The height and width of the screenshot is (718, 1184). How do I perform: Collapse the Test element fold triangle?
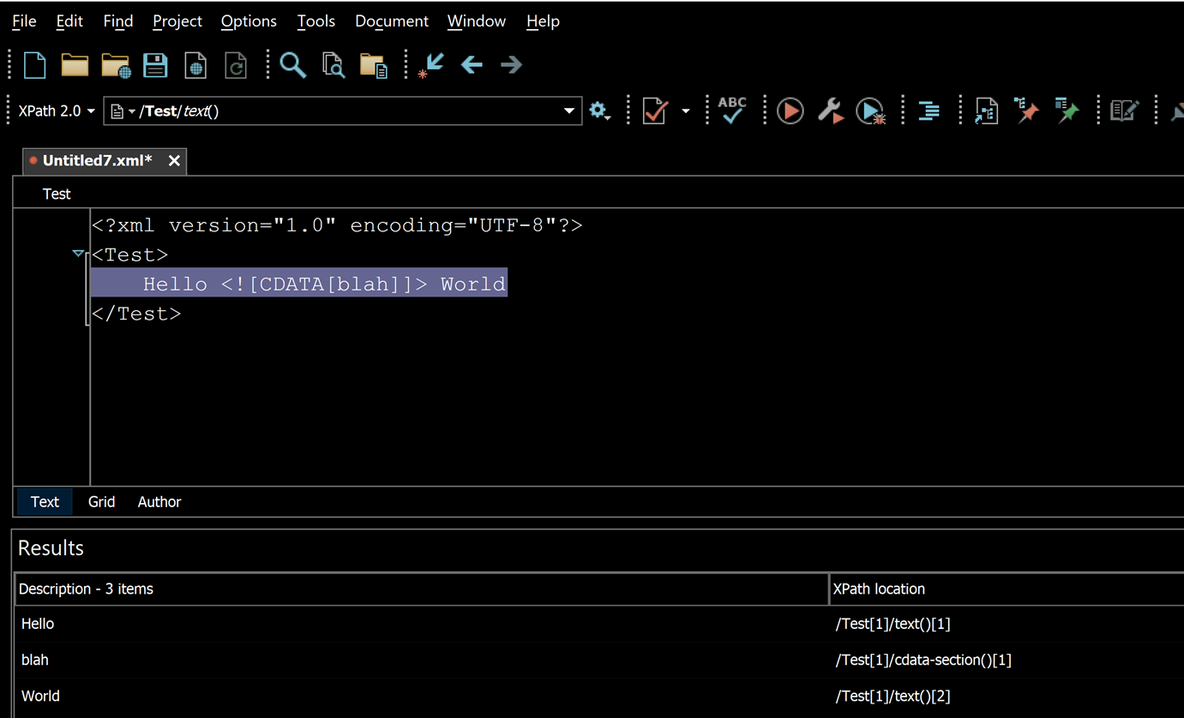[x=78, y=254]
